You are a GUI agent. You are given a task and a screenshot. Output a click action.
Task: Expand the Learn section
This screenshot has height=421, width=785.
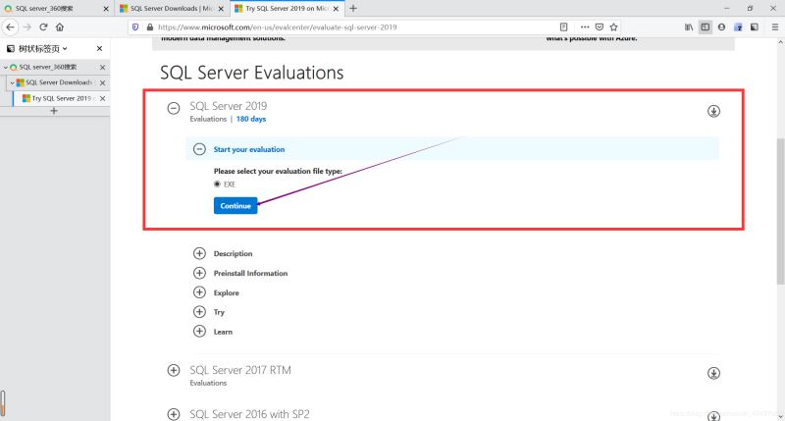click(x=199, y=332)
